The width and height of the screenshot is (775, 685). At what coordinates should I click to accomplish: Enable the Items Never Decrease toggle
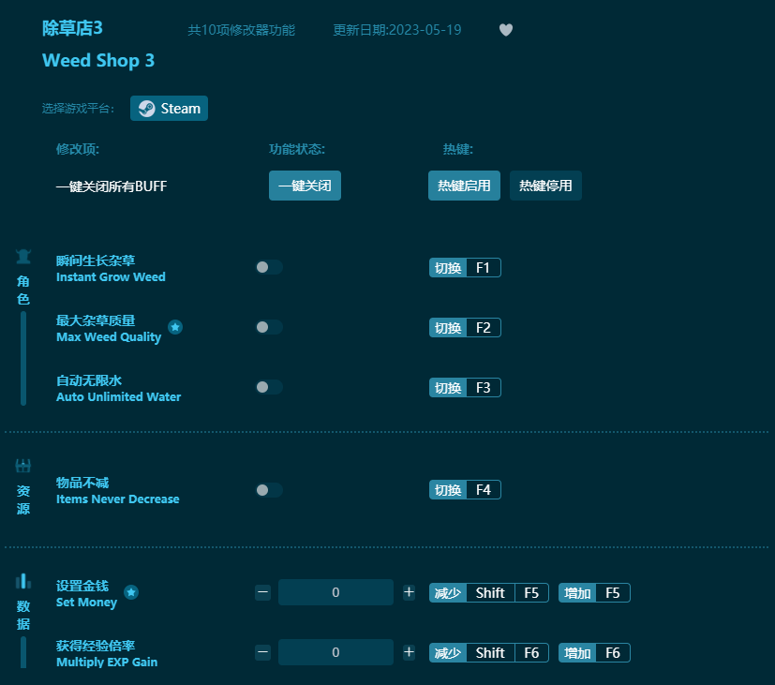tap(269, 489)
